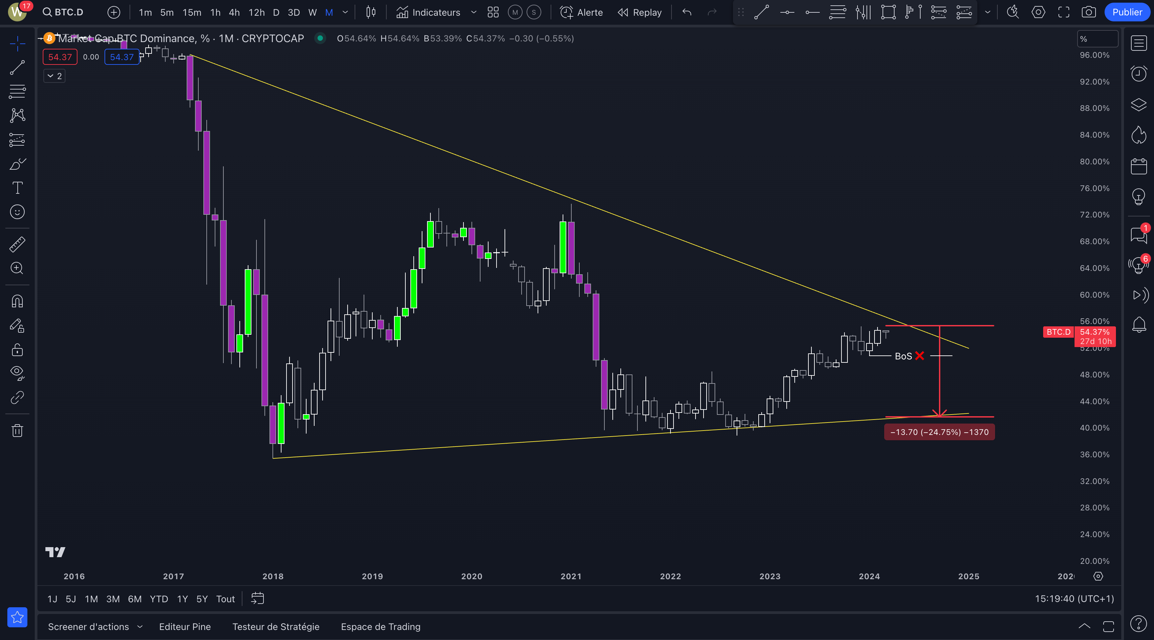This screenshot has height=640, width=1154.
Task: Create an Alerte
Action: coord(581,12)
